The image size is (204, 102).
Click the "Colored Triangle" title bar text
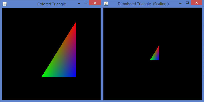coord(52,4)
